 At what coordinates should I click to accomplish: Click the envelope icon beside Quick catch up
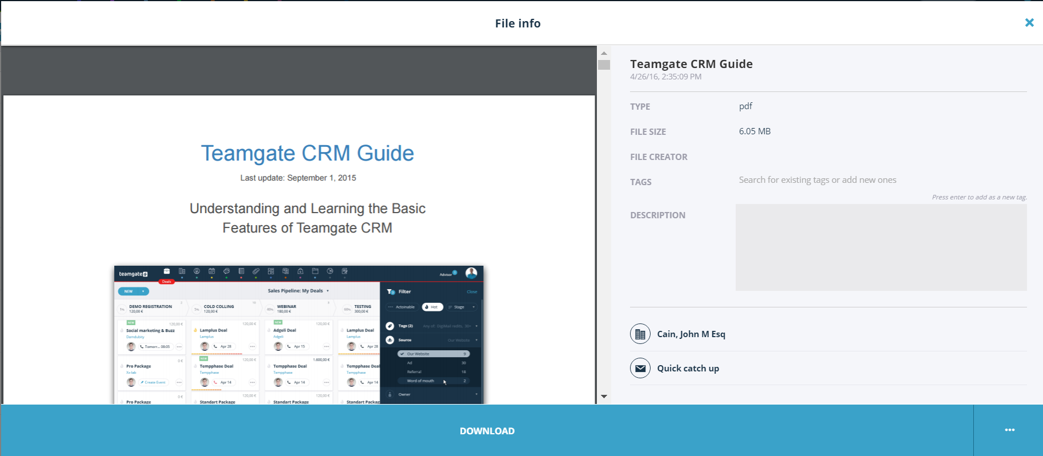click(640, 368)
